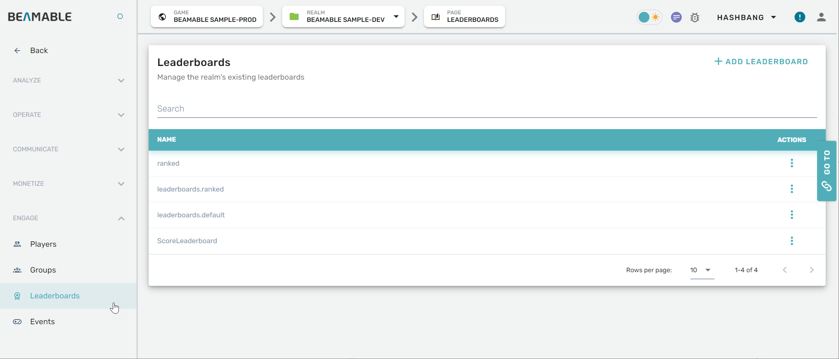Open the chat messages icon
This screenshot has width=839, height=359.
[676, 17]
